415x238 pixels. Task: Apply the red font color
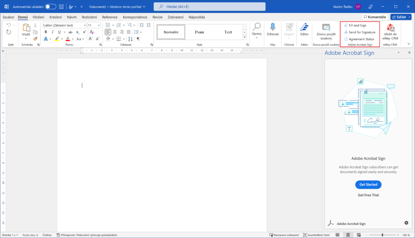tap(68, 39)
